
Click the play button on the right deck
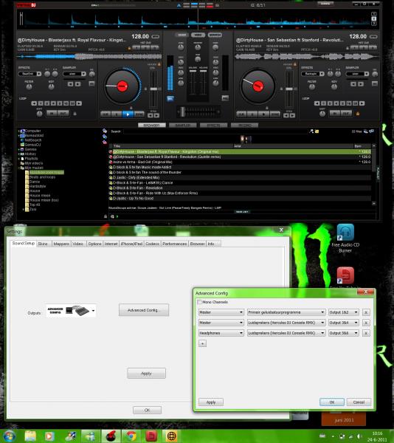click(263, 114)
